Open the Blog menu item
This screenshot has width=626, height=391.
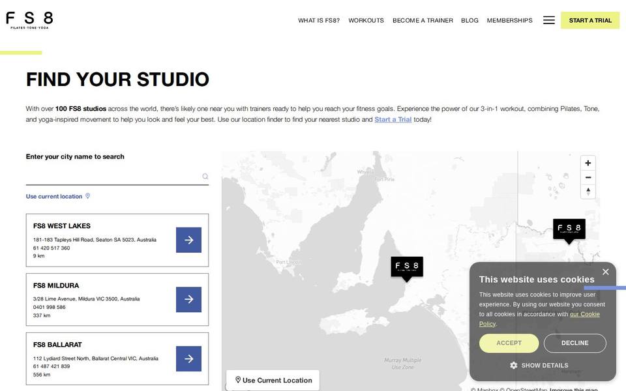click(x=469, y=20)
